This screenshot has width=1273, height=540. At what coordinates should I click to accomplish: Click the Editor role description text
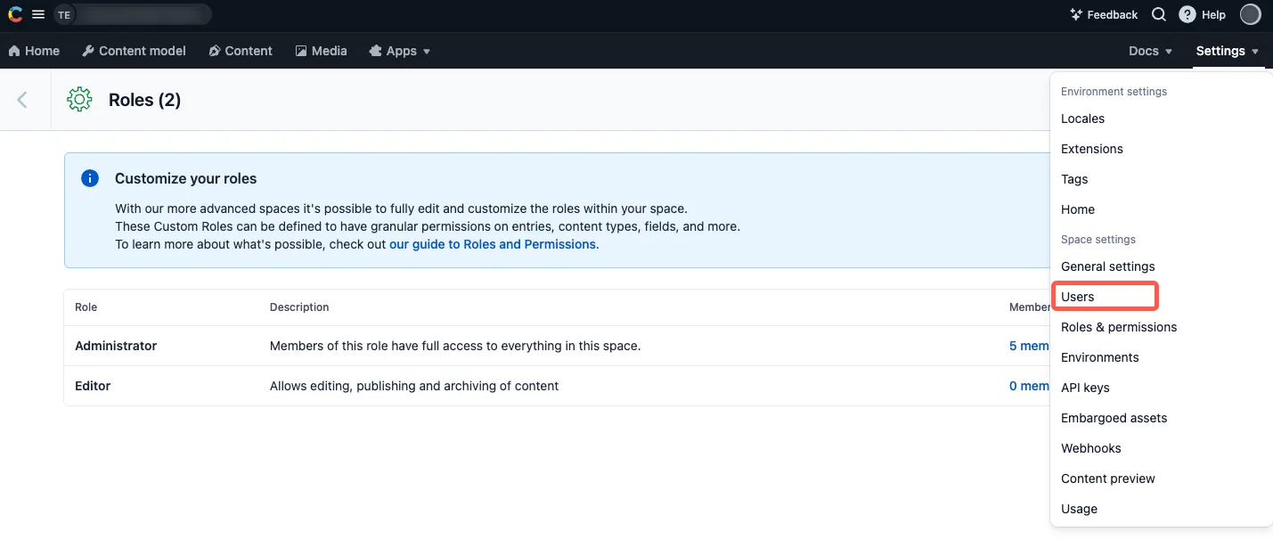(x=414, y=386)
